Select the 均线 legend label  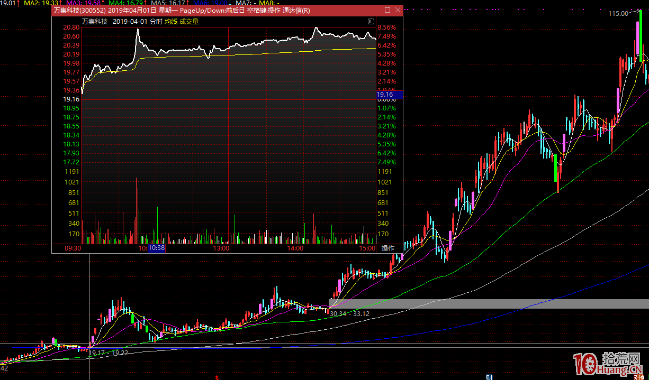point(170,22)
